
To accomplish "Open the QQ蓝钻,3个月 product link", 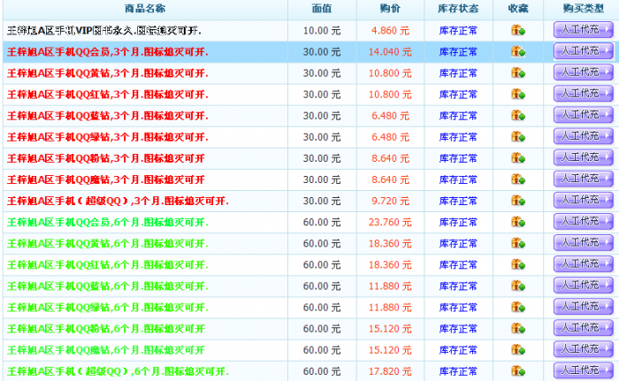I will pos(107,116).
